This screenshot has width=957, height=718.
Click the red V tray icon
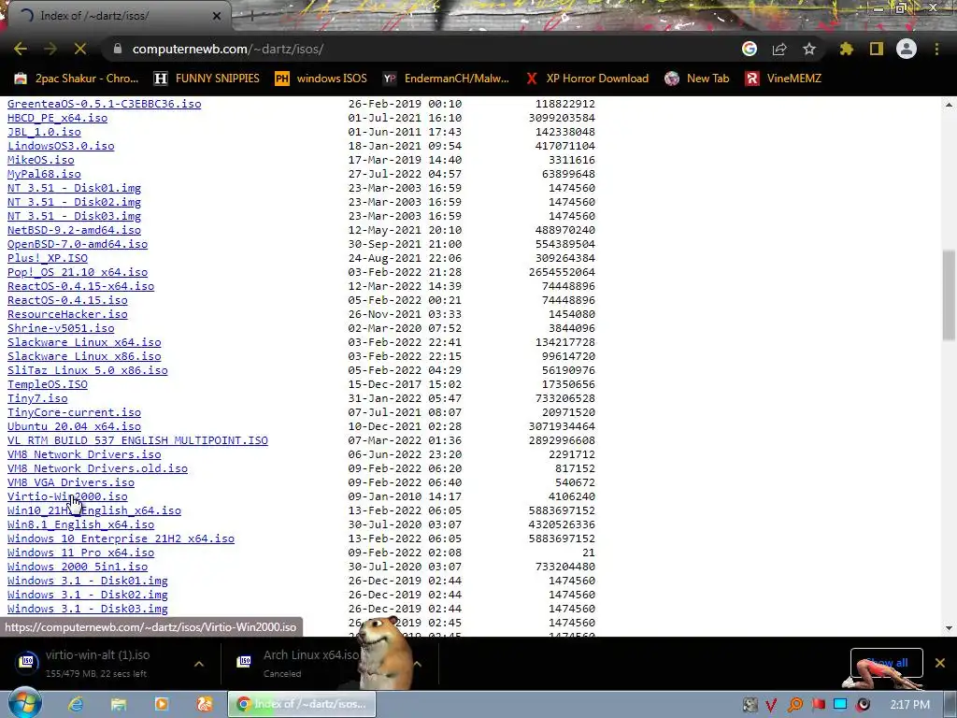(771, 705)
